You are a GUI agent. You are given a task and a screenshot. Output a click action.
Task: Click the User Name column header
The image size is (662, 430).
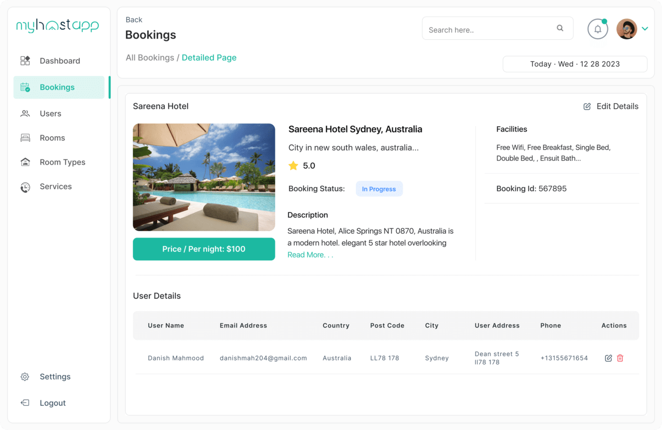coord(166,326)
